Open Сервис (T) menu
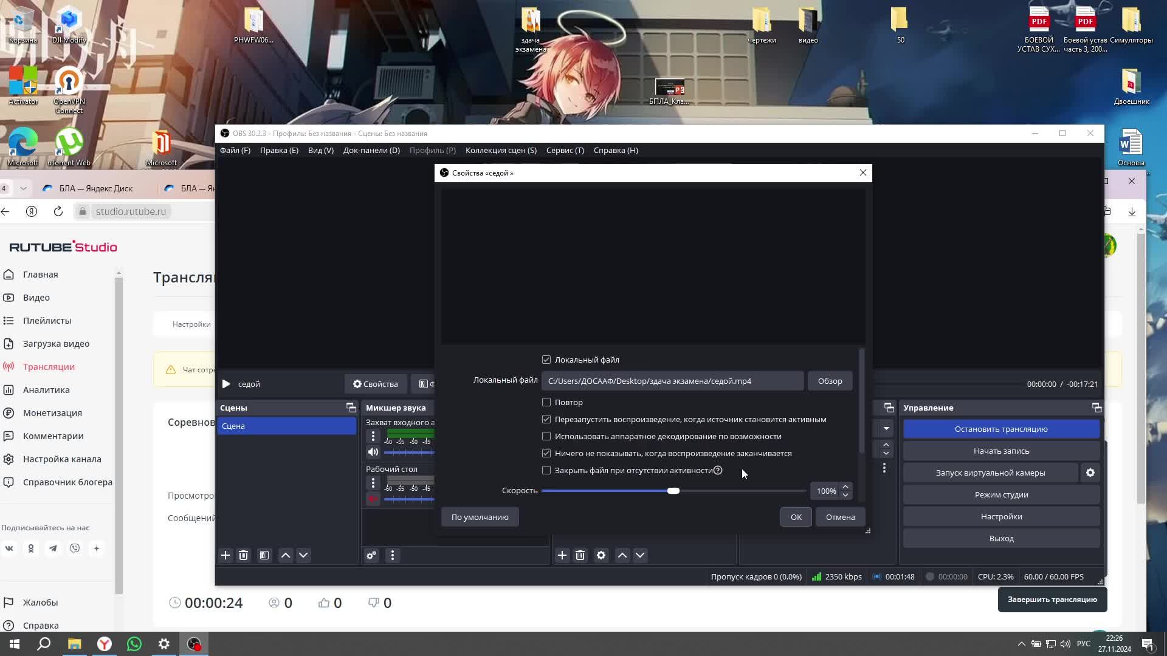Viewport: 1167px width, 656px height. point(565,151)
